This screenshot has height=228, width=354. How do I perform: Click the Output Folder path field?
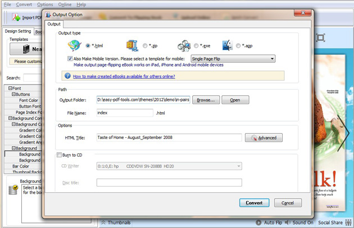click(x=143, y=100)
